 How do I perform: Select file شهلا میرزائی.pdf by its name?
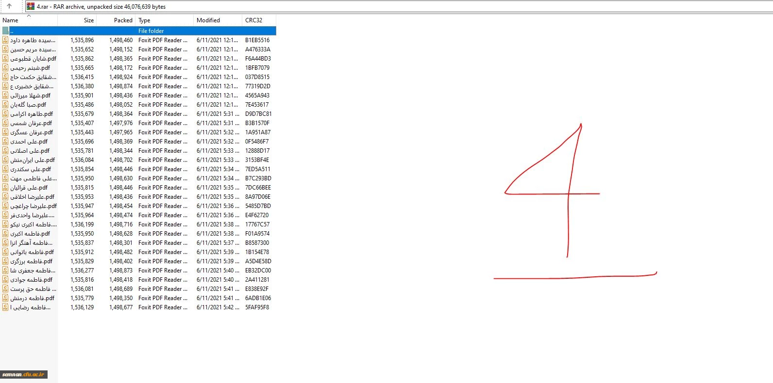tap(31, 96)
